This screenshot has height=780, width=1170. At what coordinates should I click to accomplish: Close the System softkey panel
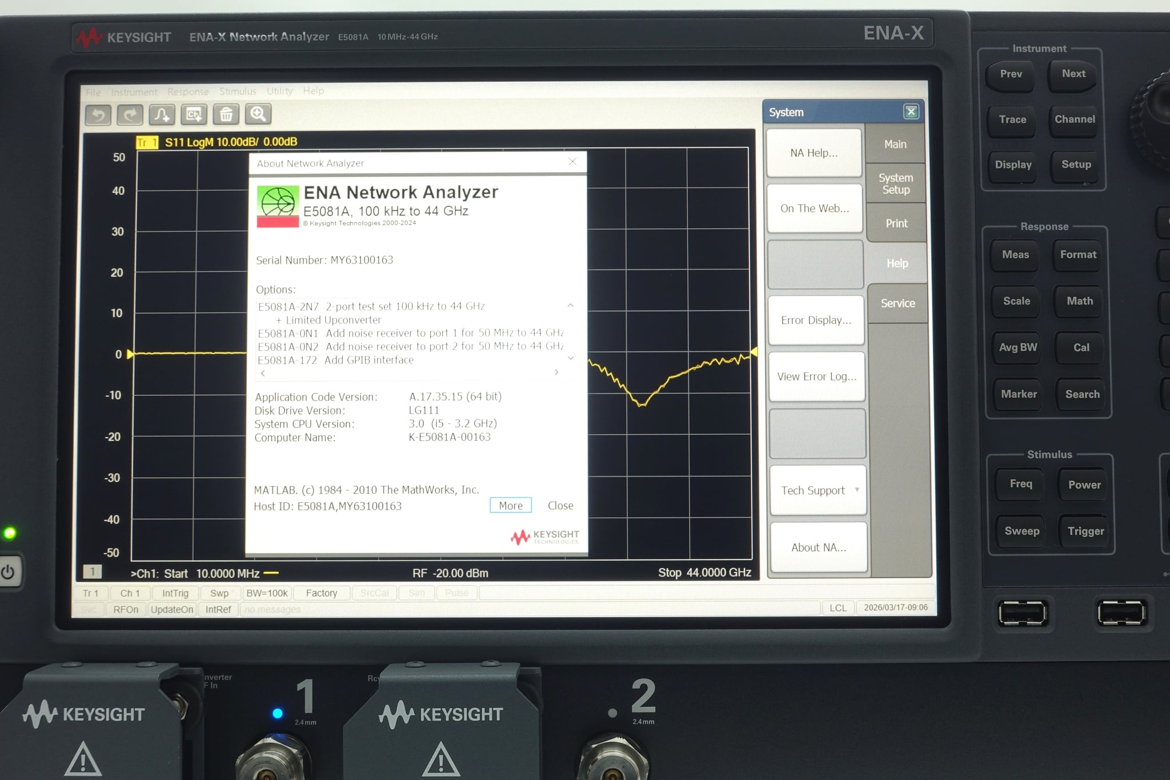[x=911, y=111]
